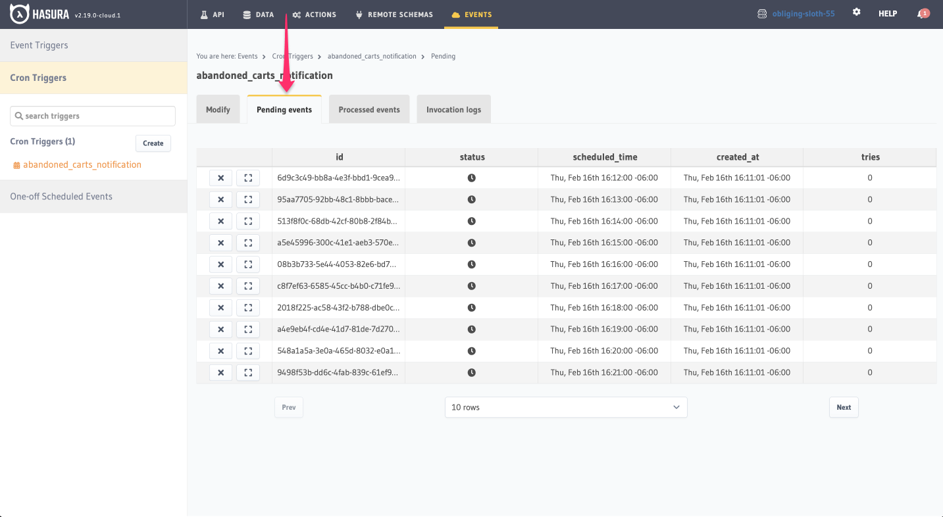This screenshot has width=943, height=517.
Task: Open the 10 rows page-size dropdown
Action: click(565, 407)
